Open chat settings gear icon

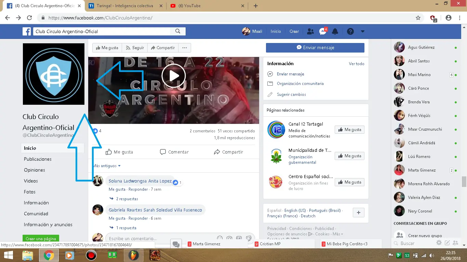[x=439, y=243]
